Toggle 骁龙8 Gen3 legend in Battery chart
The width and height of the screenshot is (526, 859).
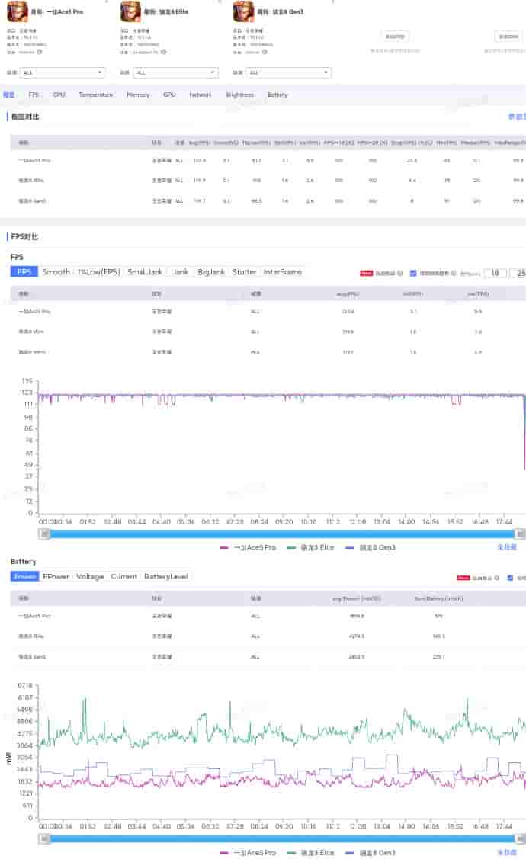click(x=371, y=853)
